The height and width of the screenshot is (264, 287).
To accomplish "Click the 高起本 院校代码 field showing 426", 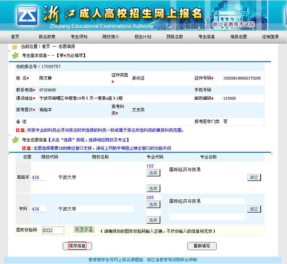I will (39, 177).
